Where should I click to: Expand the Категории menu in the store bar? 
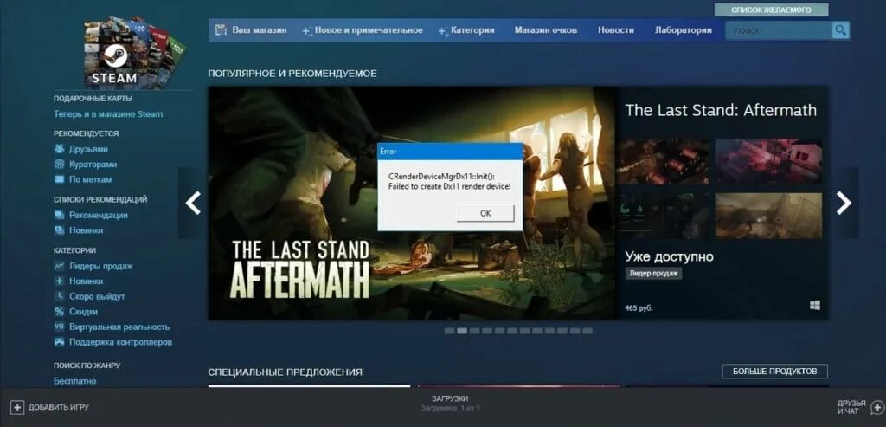(472, 30)
